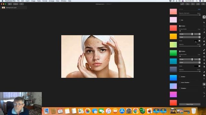
Task: Select the Color picker tool at the bottom of the tools strip
Action: coord(204,96)
